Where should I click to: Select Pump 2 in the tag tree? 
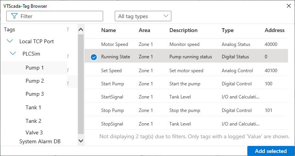coord(35,81)
